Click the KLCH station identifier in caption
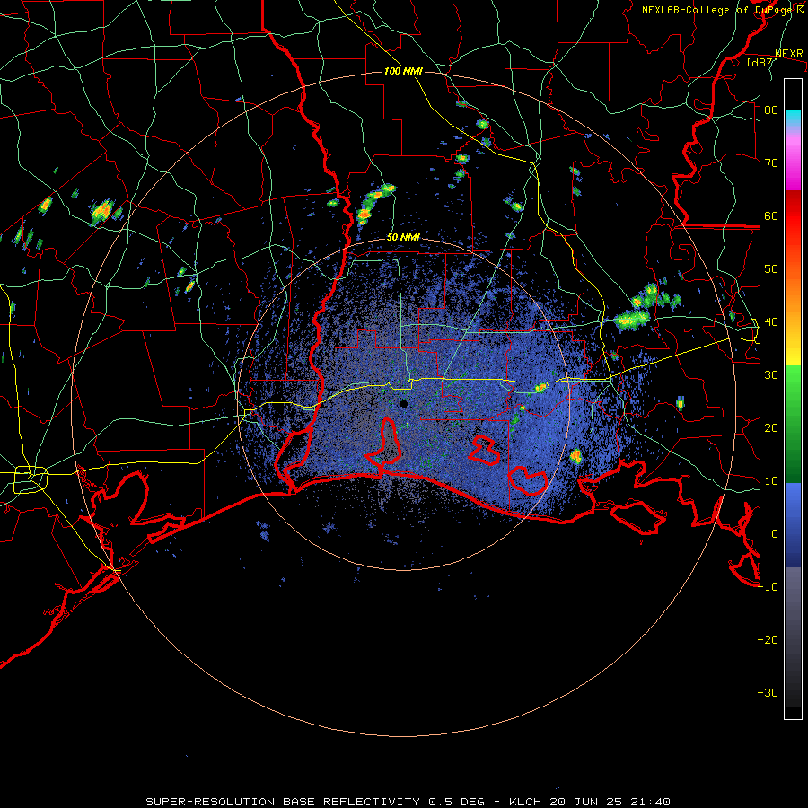The width and height of the screenshot is (808, 808). (x=525, y=802)
